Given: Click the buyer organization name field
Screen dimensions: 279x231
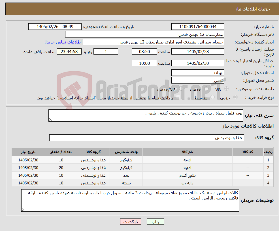Looking at the screenshot, I should pos(145,34).
